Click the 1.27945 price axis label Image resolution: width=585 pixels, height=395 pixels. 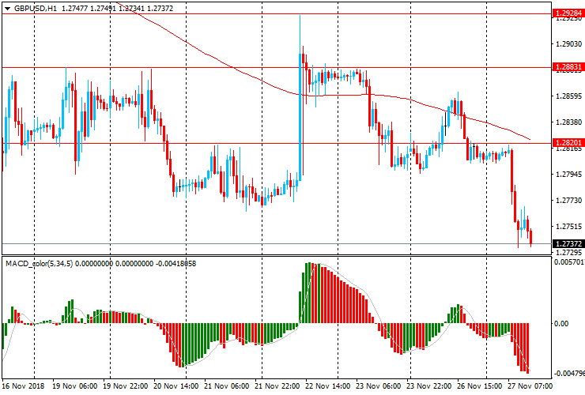[568, 175]
